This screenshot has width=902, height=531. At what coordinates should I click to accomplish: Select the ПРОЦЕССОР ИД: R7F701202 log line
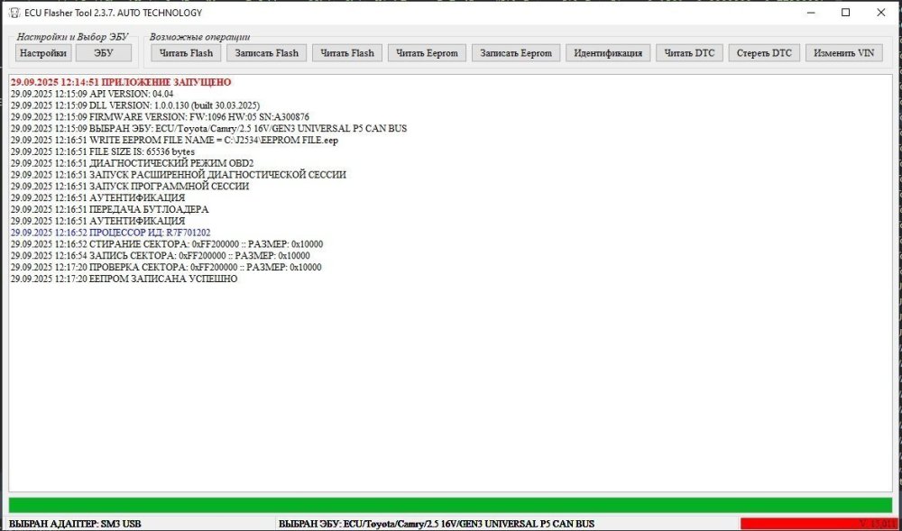(x=110, y=233)
